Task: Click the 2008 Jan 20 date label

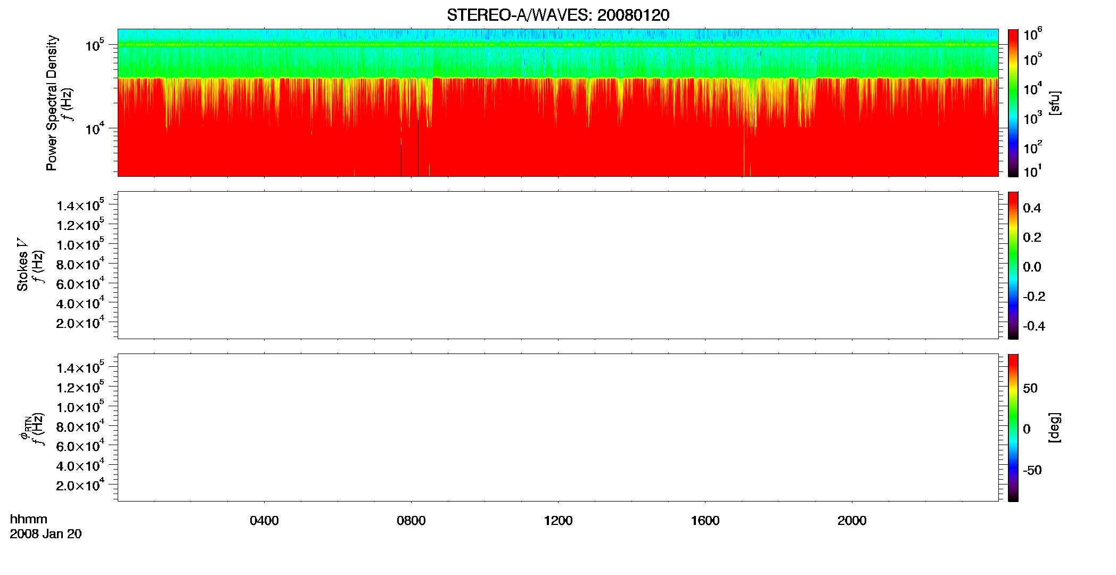Action: [x=46, y=534]
